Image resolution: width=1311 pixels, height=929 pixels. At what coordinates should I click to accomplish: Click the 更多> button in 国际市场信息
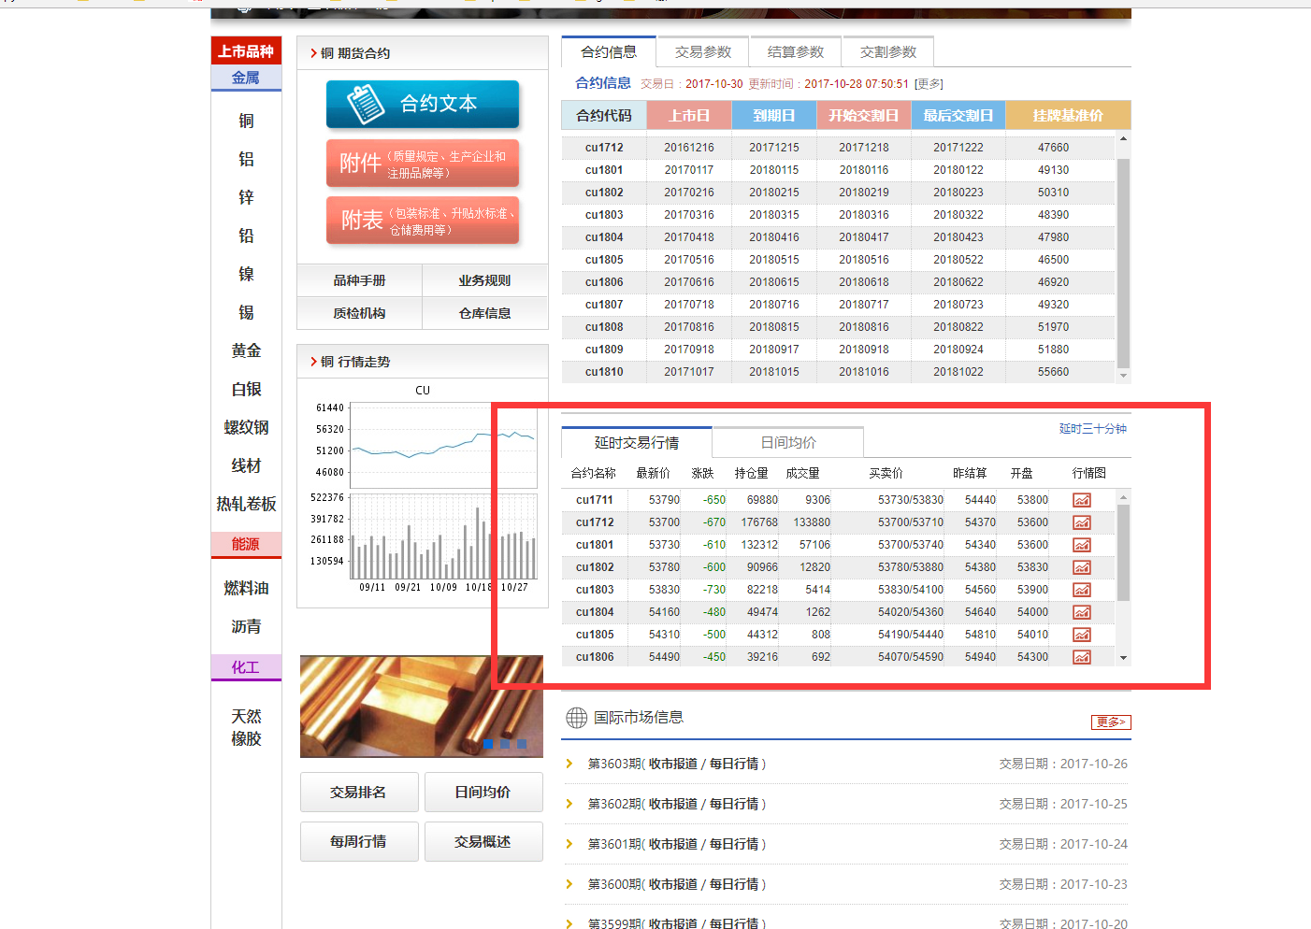pos(1111,722)
